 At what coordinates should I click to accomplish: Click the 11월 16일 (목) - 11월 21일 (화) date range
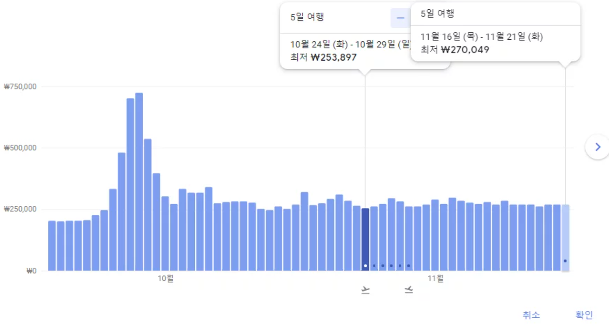tap(482, 37)
